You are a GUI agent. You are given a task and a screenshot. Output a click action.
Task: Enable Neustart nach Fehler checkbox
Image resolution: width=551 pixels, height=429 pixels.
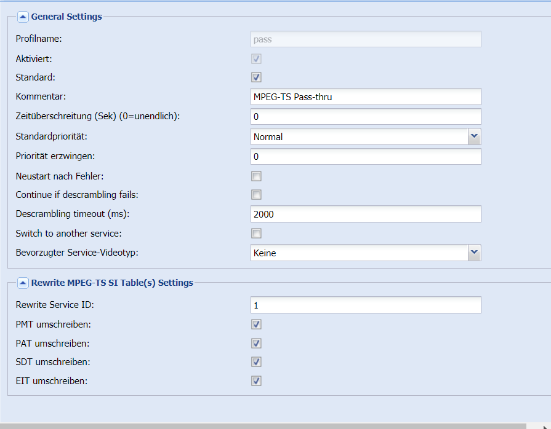click(x=256, y=176)
